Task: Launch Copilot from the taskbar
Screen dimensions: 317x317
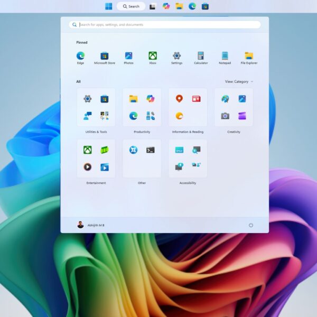Action: [x=166, y=6]
